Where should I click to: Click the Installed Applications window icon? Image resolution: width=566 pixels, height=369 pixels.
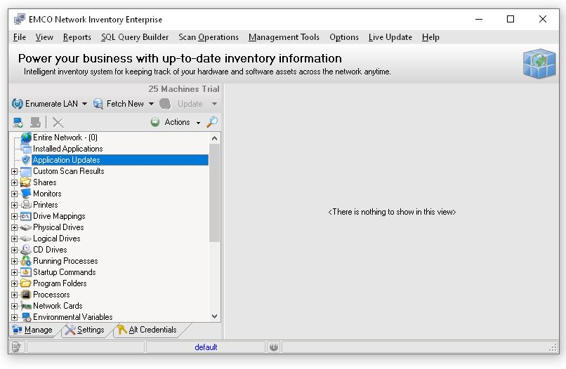pyautogui.click(x=26, y=149)
